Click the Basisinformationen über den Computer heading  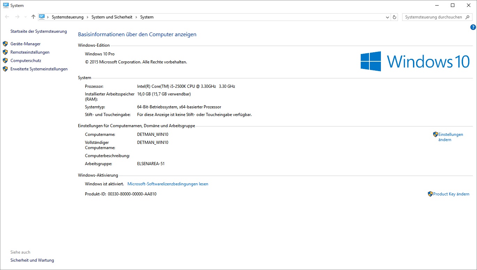[137, 34]
